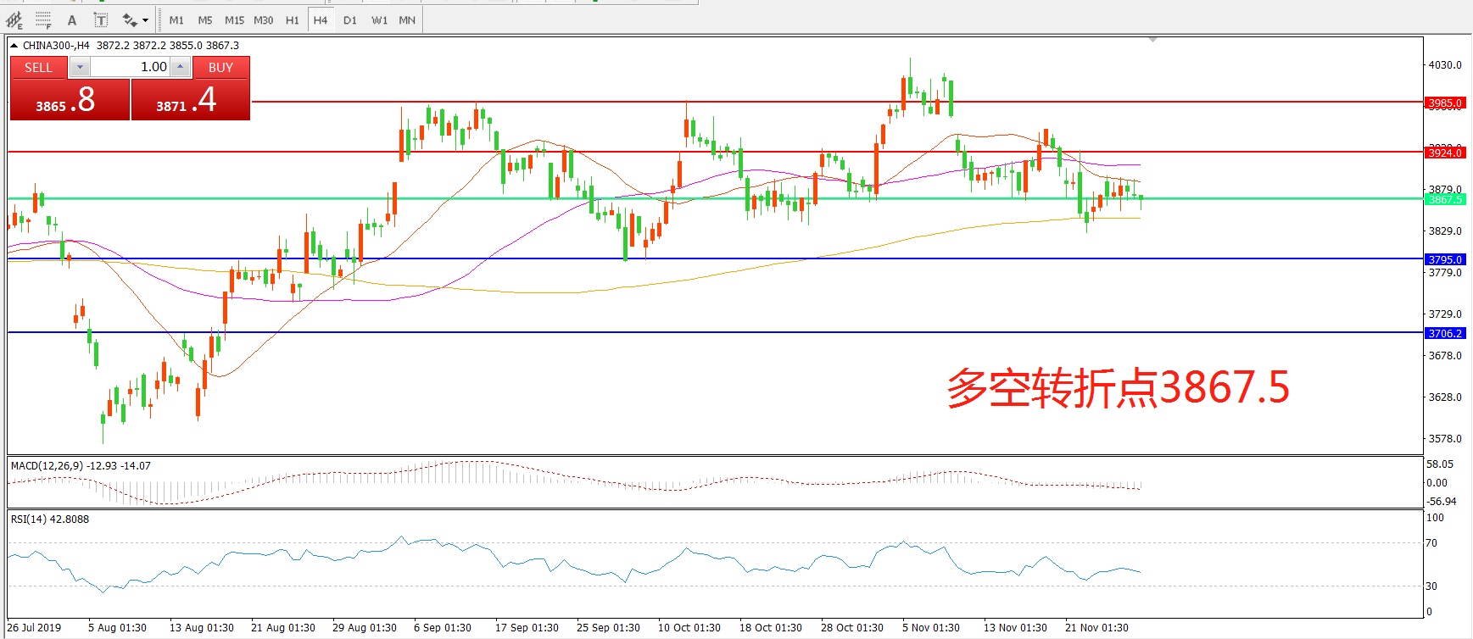Click the 1.00 volume input field

point(130,67)
